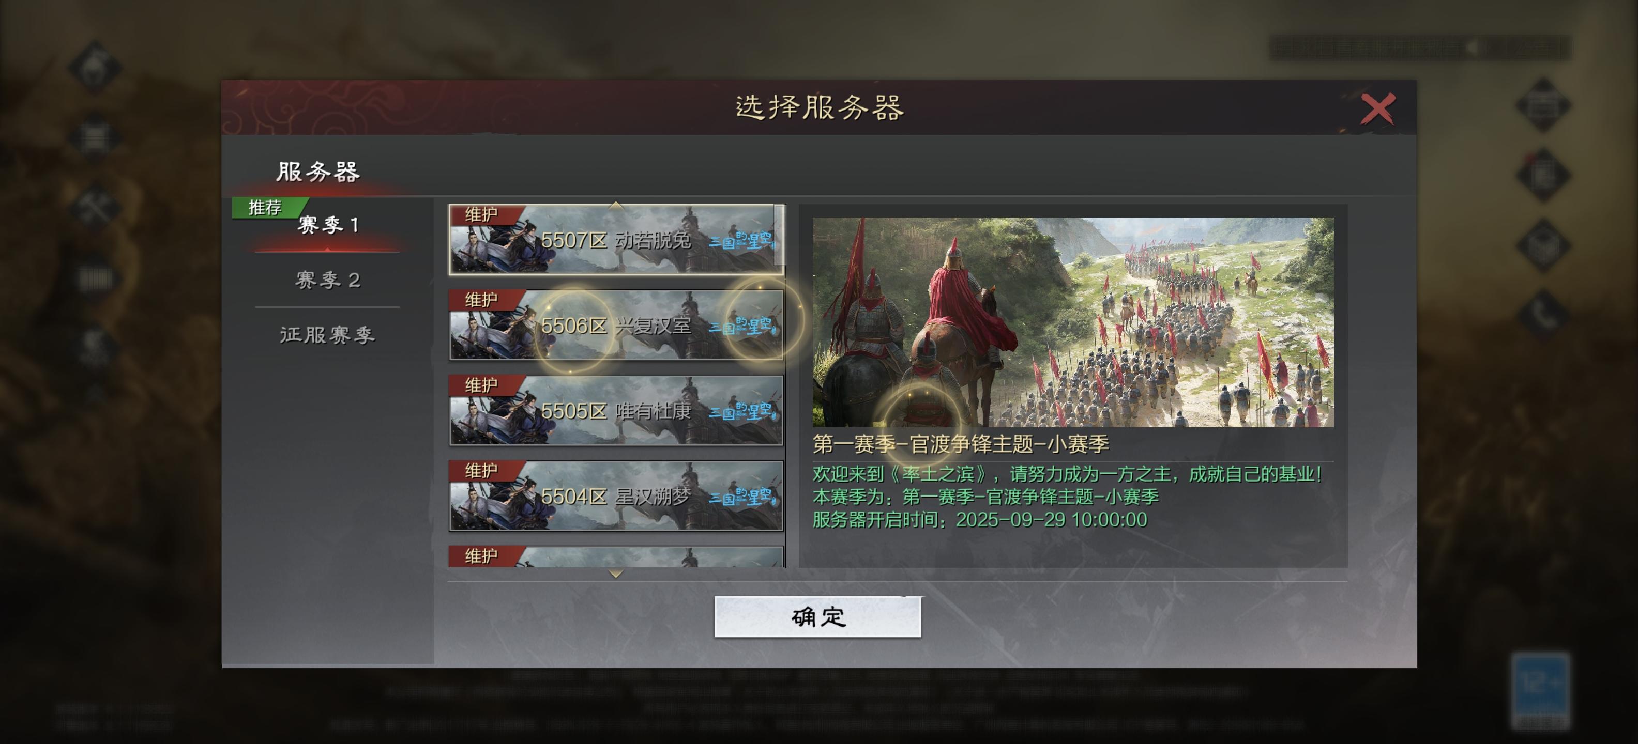Switch to the 赛季 2 tab

click(328, 280)
